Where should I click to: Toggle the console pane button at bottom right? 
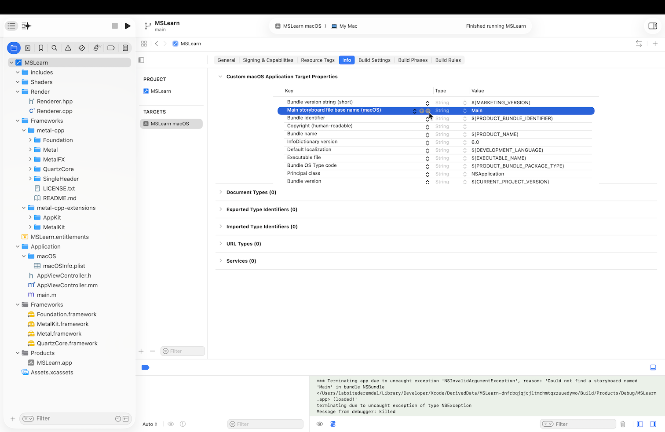[653, 424]
